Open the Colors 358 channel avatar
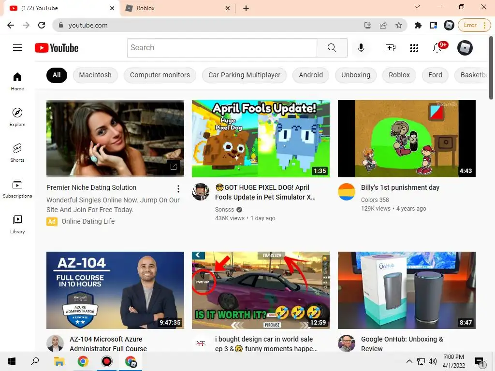 point(346,191)
